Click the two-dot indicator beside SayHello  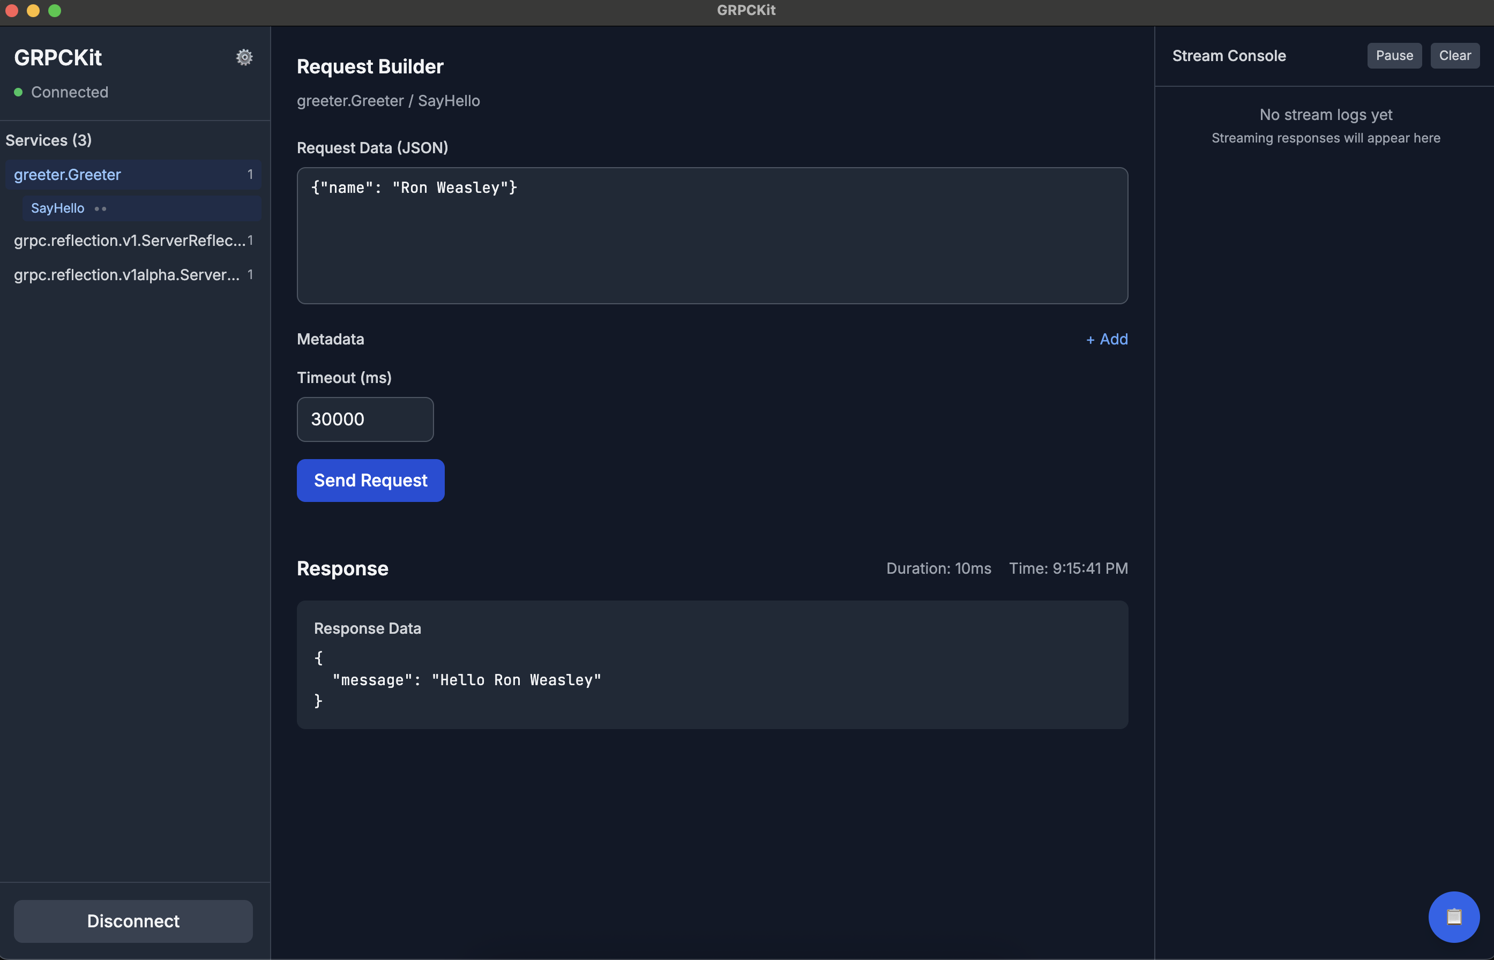pyautogui.click(x=100, y=209)
